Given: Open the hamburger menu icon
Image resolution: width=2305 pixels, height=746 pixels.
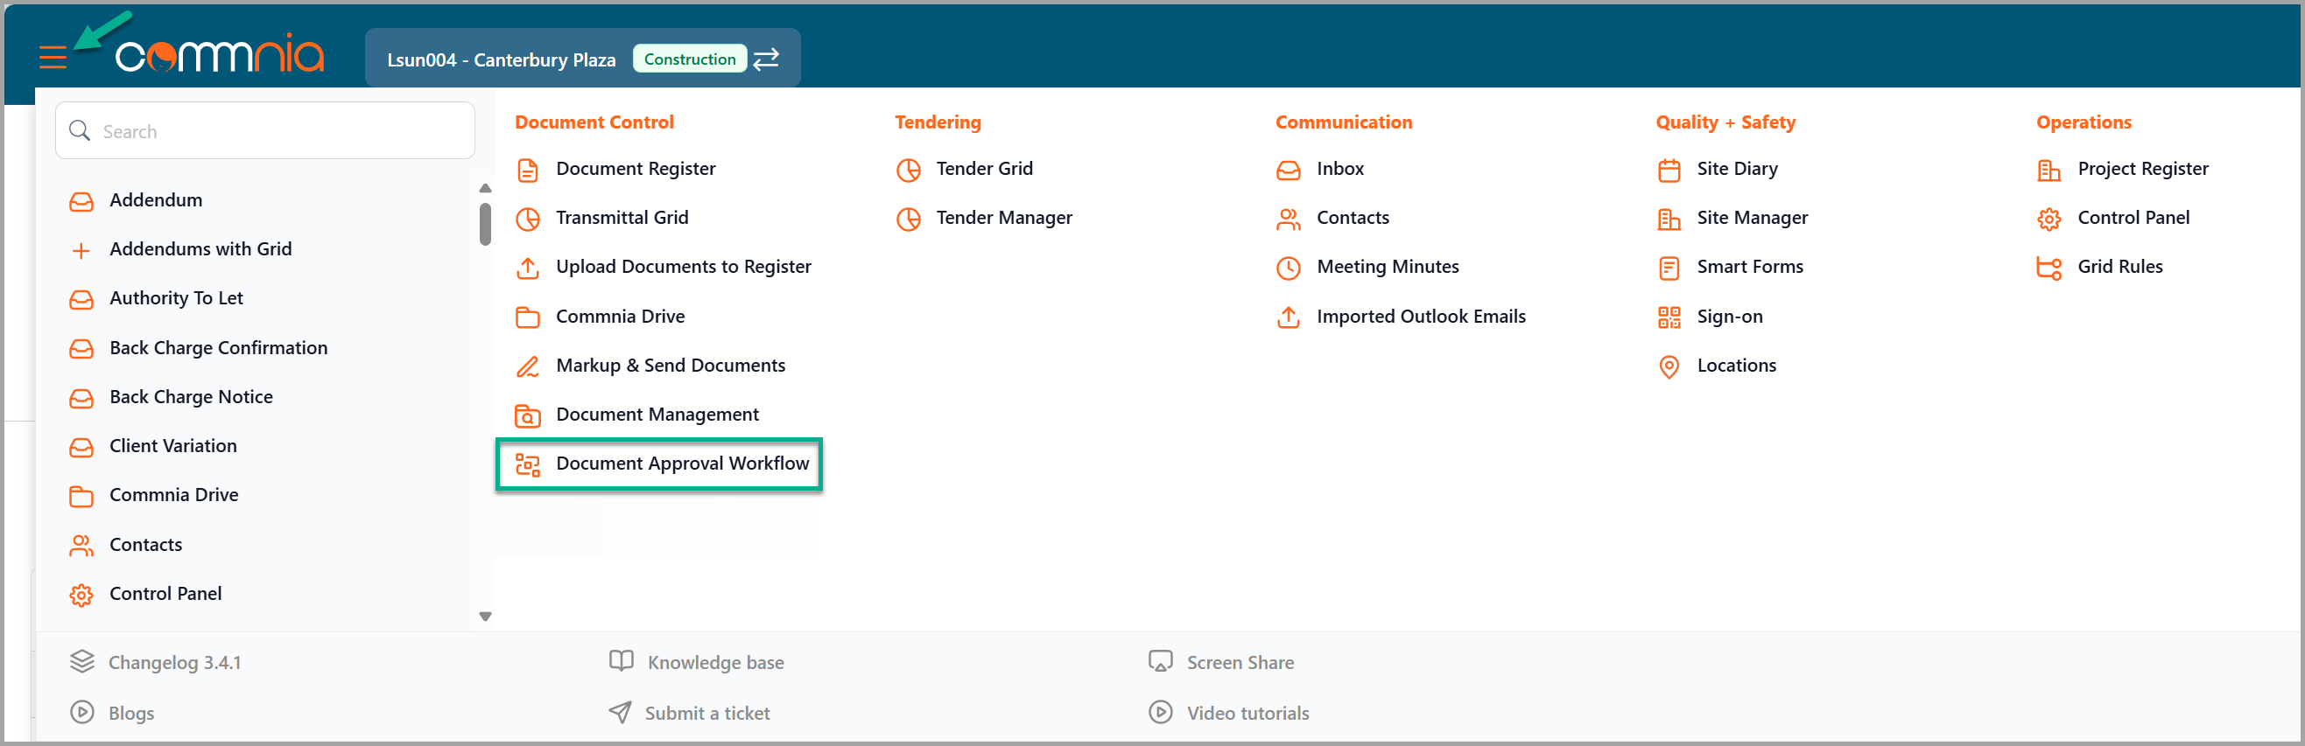Looking at the screenshot, I should click(x=53, y=58).
